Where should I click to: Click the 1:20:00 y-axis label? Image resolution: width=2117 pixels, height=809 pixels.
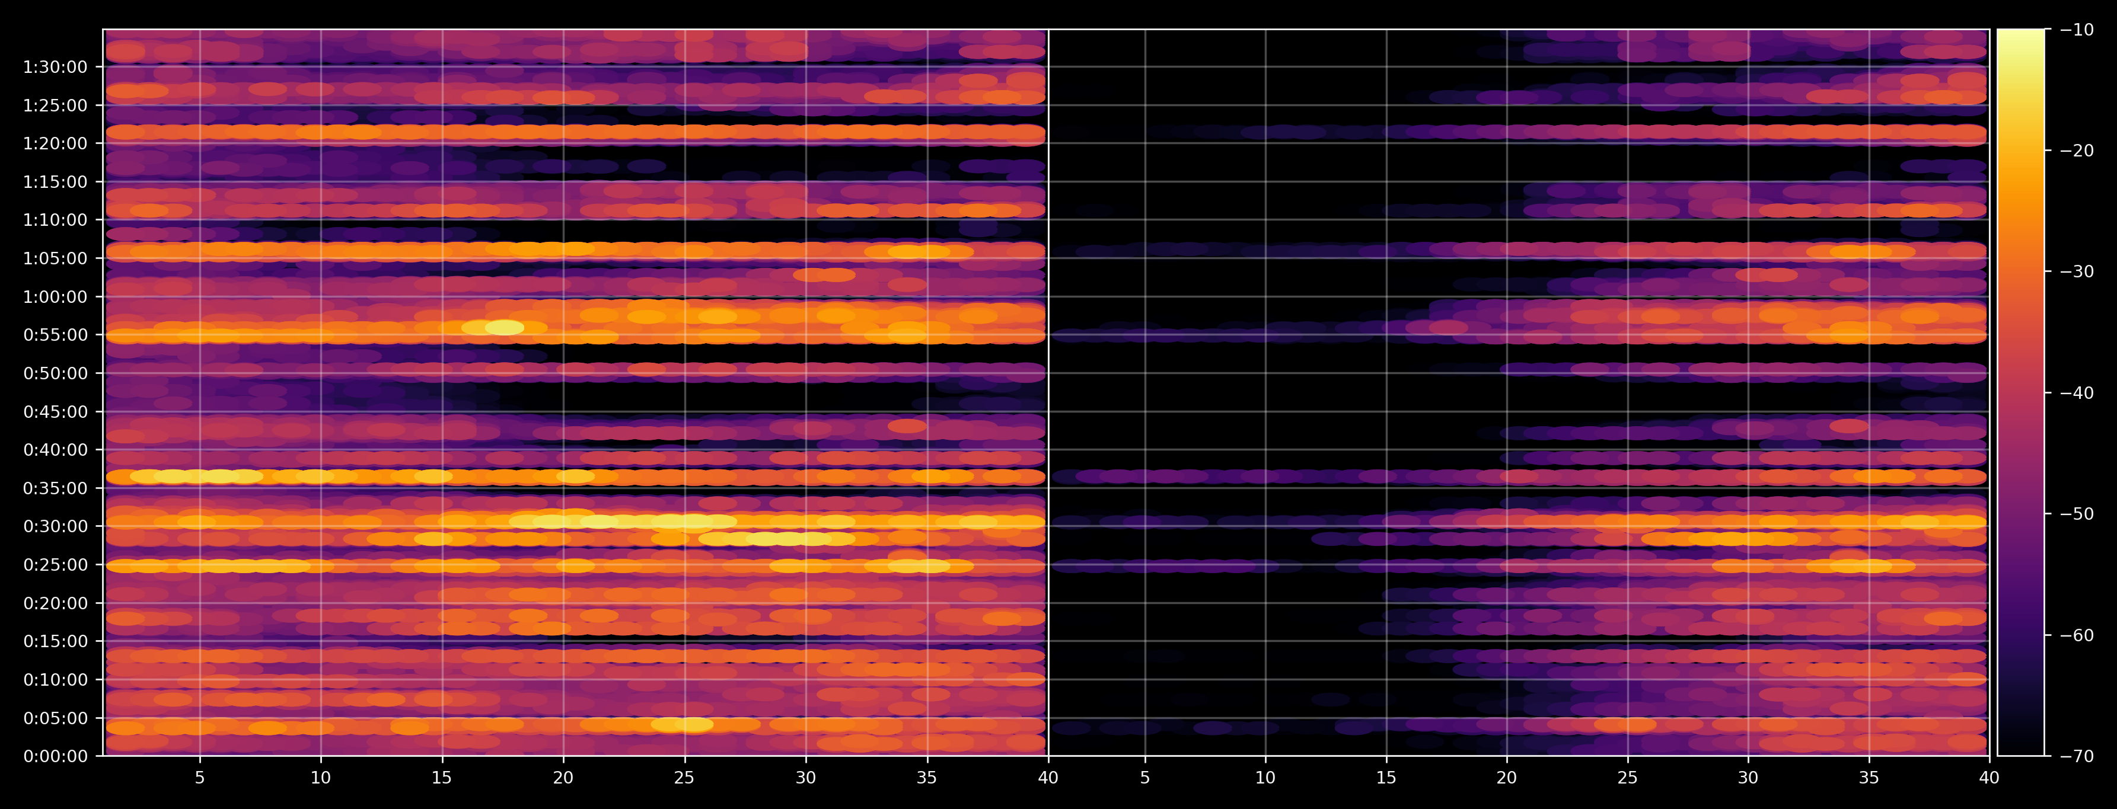pos(55,144)
